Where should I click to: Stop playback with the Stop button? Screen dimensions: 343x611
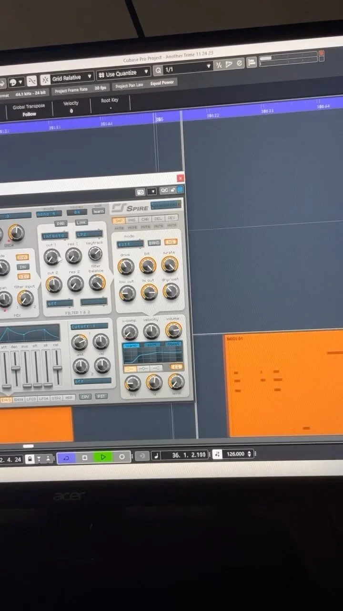(85, 457)
